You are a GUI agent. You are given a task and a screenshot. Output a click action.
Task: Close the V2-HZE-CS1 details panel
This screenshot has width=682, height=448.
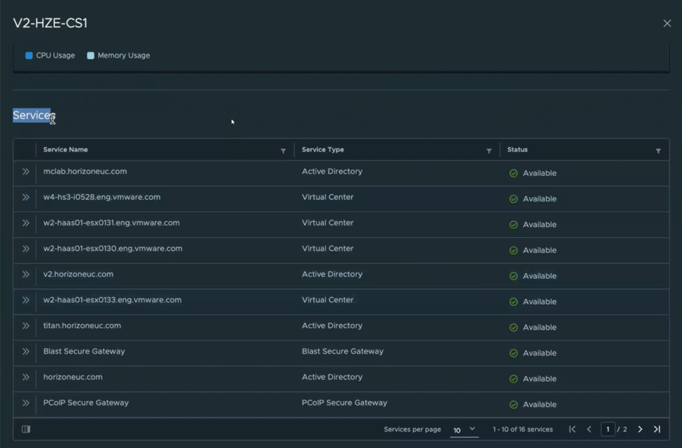point(667,23)
